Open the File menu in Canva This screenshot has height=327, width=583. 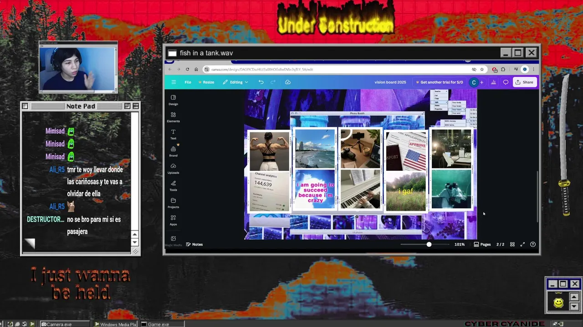[188, 82]
